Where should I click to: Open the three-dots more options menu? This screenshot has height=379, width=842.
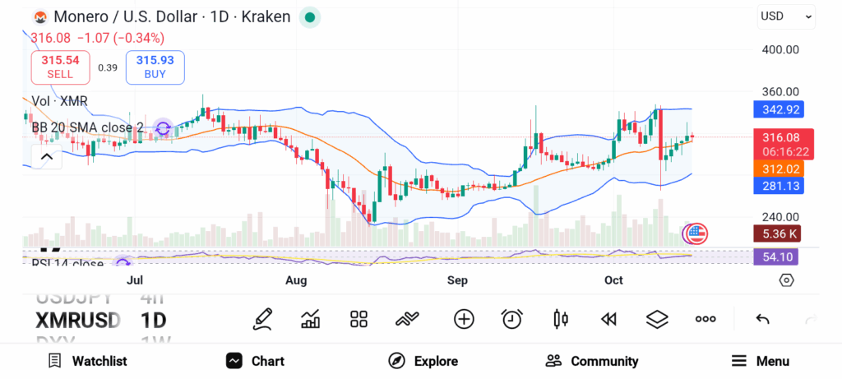pyautogui.click(x=706, y=319)
